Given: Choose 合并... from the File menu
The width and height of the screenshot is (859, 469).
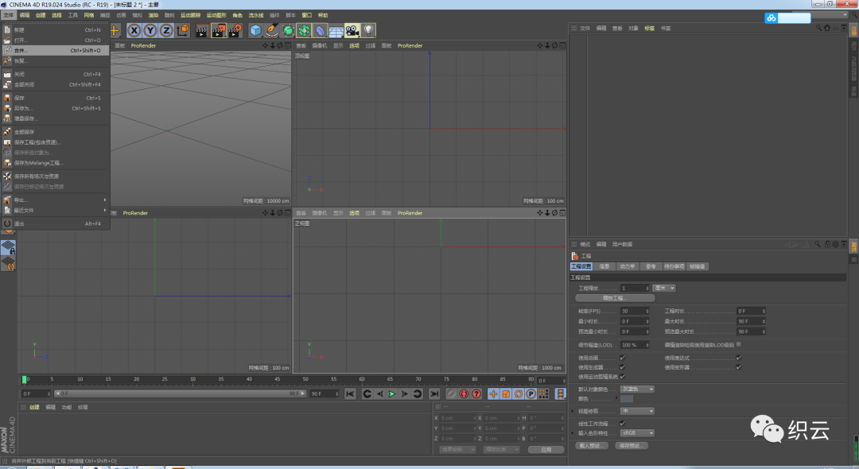Looking at the screenshot, I should tap(55, 50).
